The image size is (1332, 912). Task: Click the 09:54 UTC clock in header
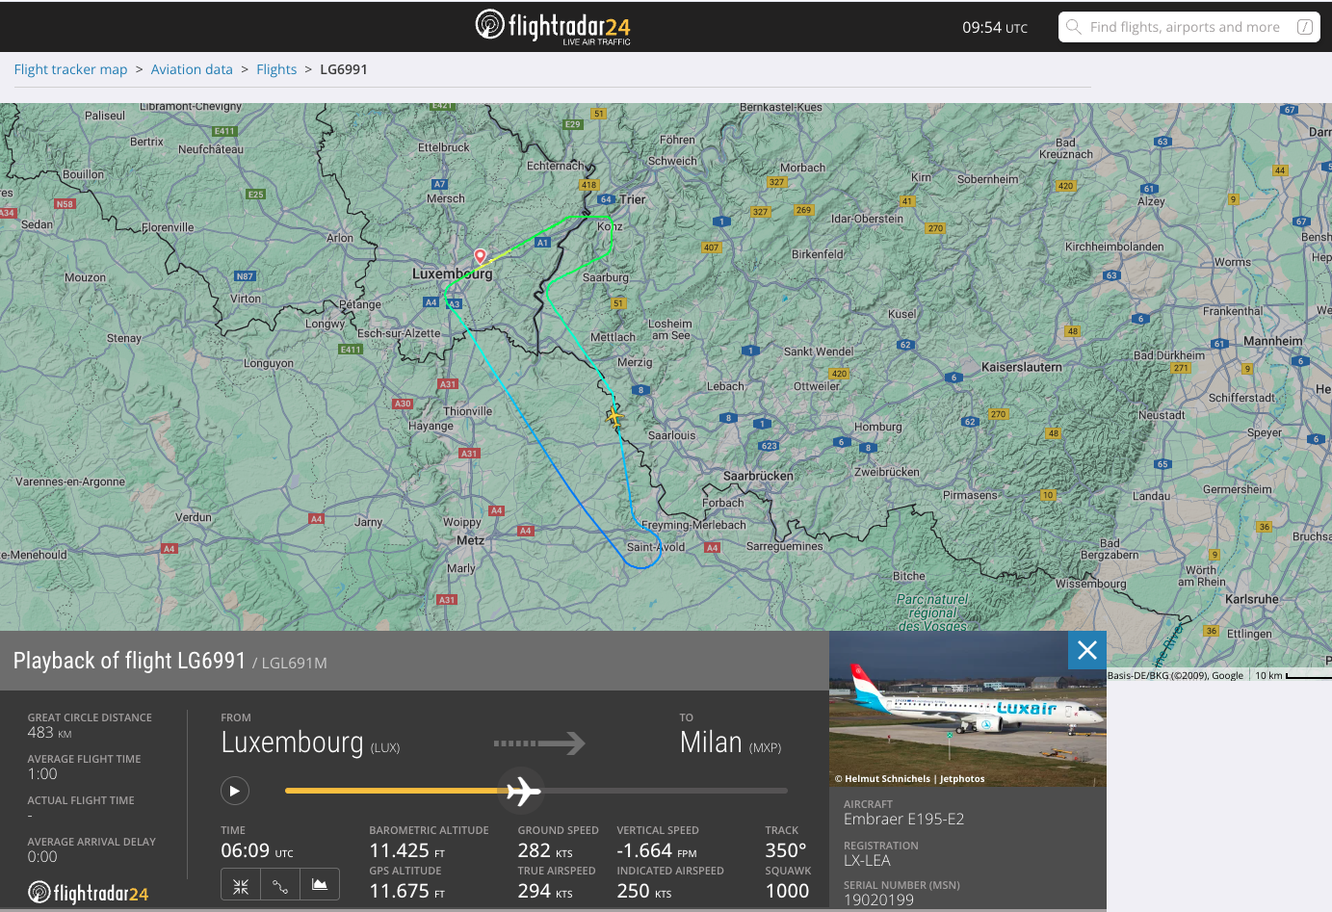coord(995,27)
